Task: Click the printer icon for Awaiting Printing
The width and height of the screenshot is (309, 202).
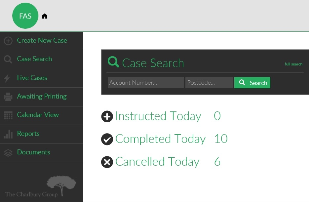Action: (x=8, y=97)
